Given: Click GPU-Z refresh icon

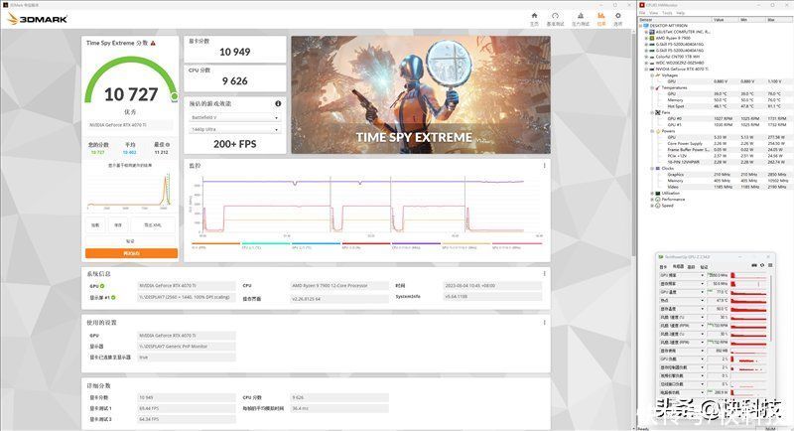Looking at the screenshot, I should 762,265.
